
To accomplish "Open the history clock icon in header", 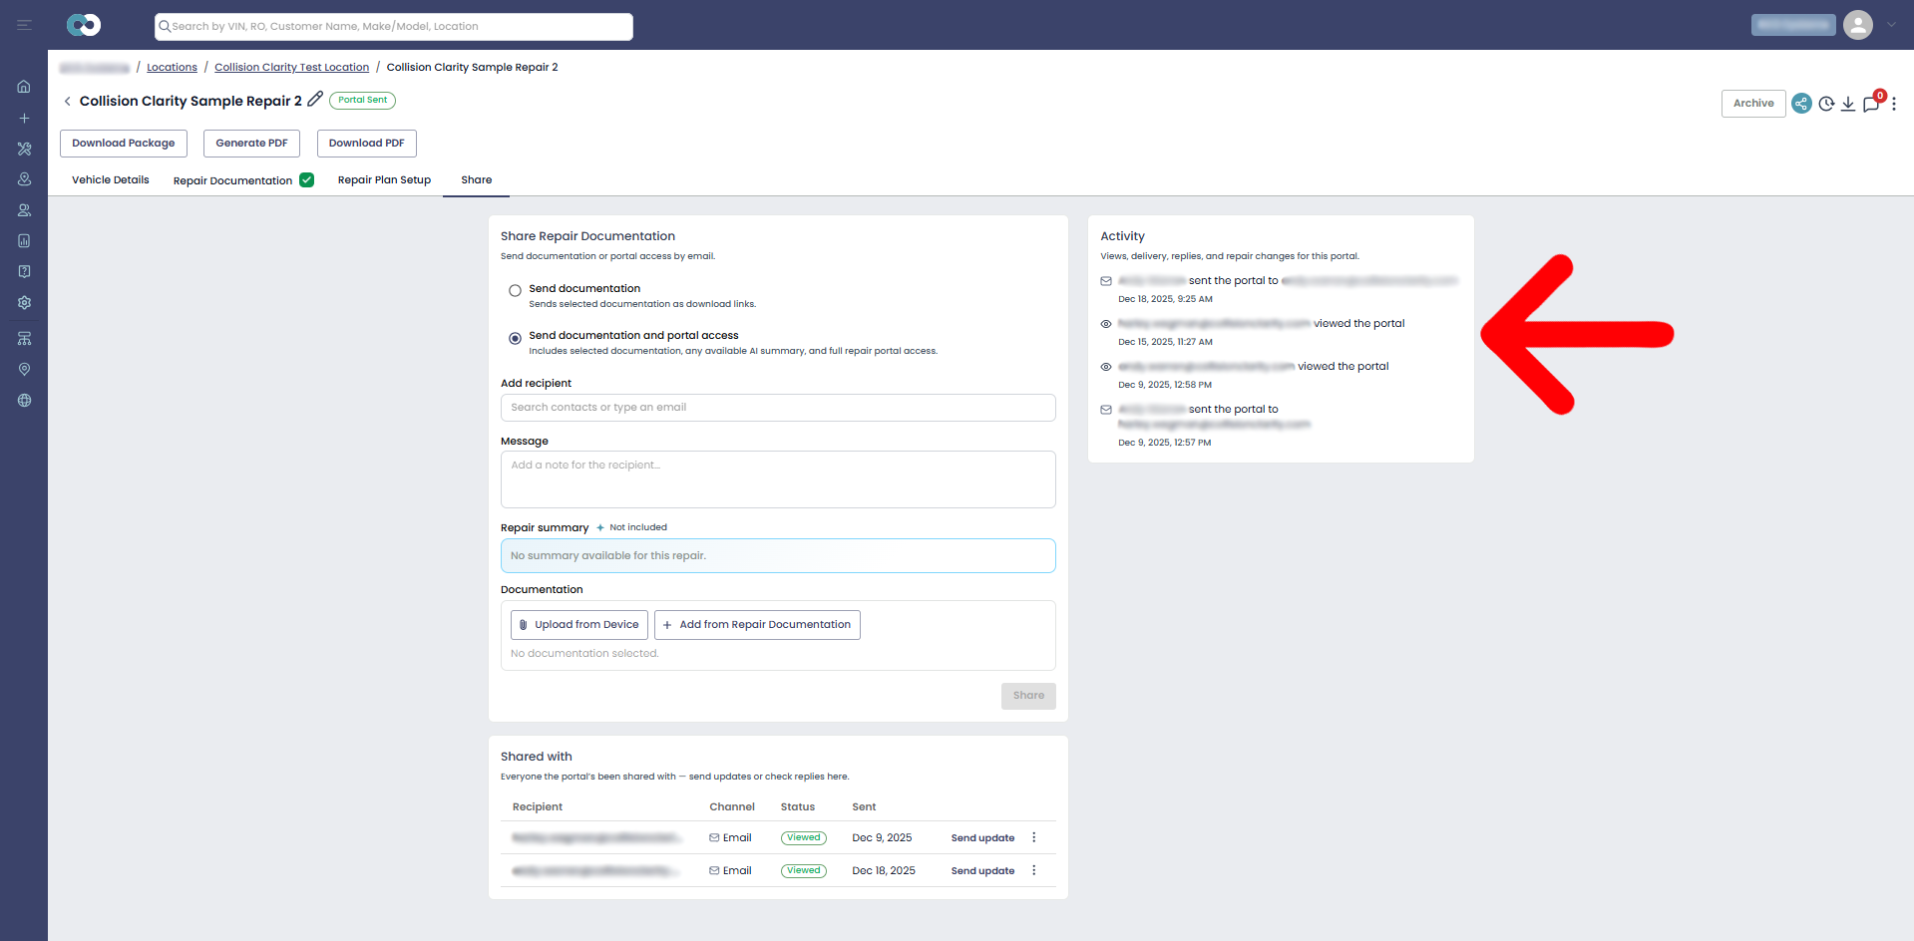I will [1826, 104].
